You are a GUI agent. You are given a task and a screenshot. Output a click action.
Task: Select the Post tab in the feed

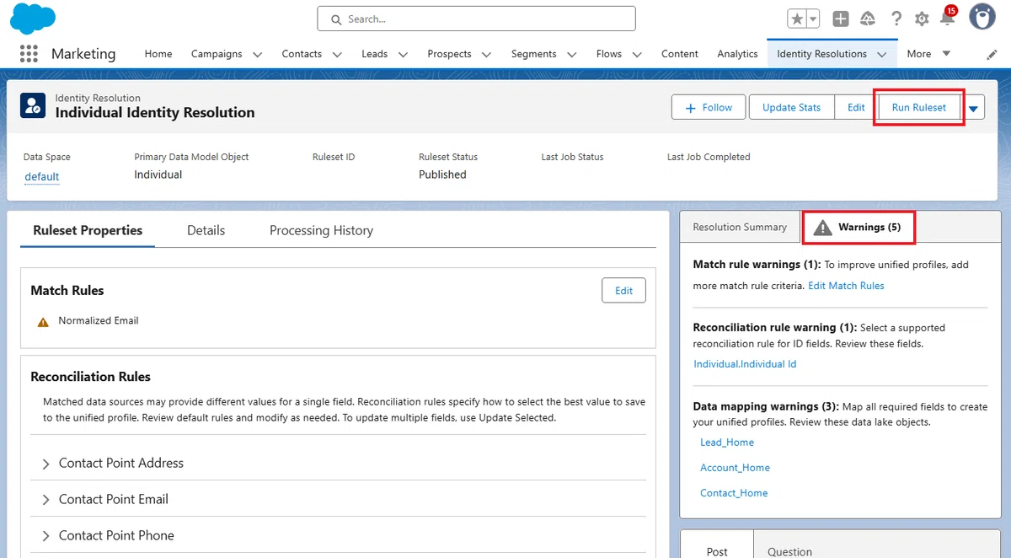pyautogui.click(x=717, y=551)
